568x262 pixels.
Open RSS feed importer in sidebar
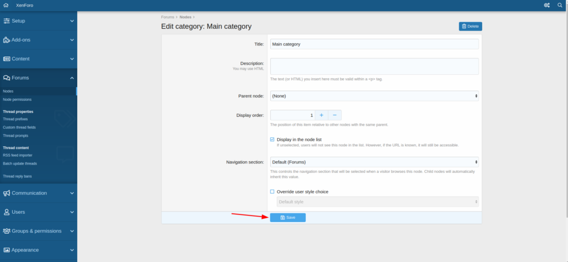pos(17,155)
